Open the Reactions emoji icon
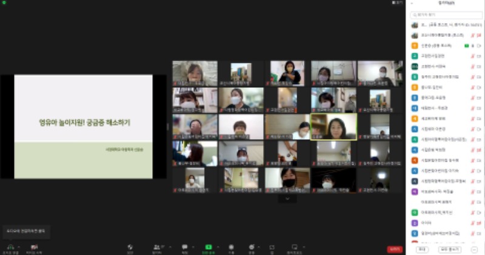This screenshot has height=255, width=485. tap(251, 247)
